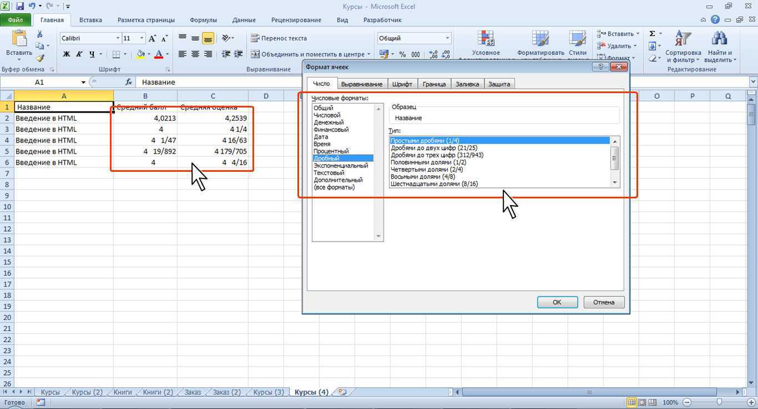Open the number format Общий dropdown

(447, 38)
